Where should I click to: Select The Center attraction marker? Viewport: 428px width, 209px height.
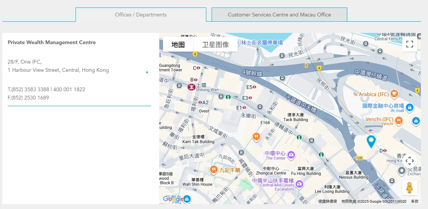coord(291,155)
